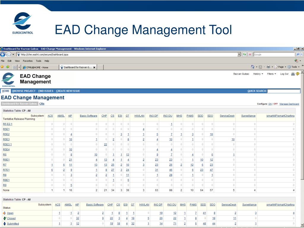This screenshot has width=304, height=228.
Task: Open the Edit menu
Action: pos(9,61)
